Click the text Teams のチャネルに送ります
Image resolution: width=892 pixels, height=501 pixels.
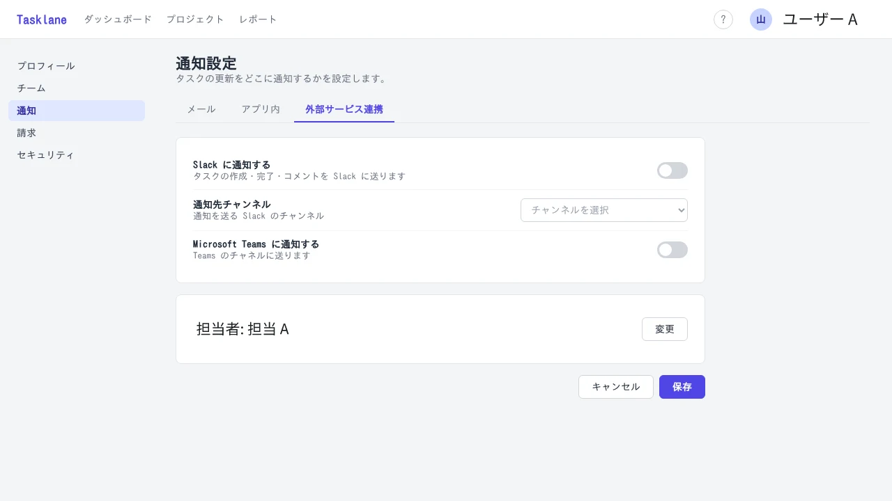tap(252, 255)
